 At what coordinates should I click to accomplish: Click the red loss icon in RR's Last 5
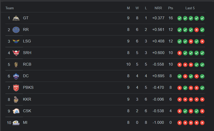coord(196,30)
